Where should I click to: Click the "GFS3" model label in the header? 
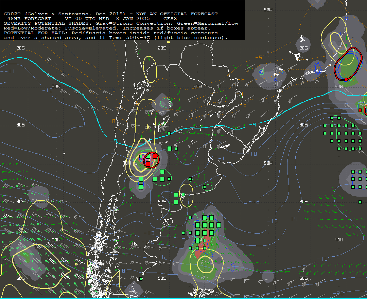coord(170,19)
